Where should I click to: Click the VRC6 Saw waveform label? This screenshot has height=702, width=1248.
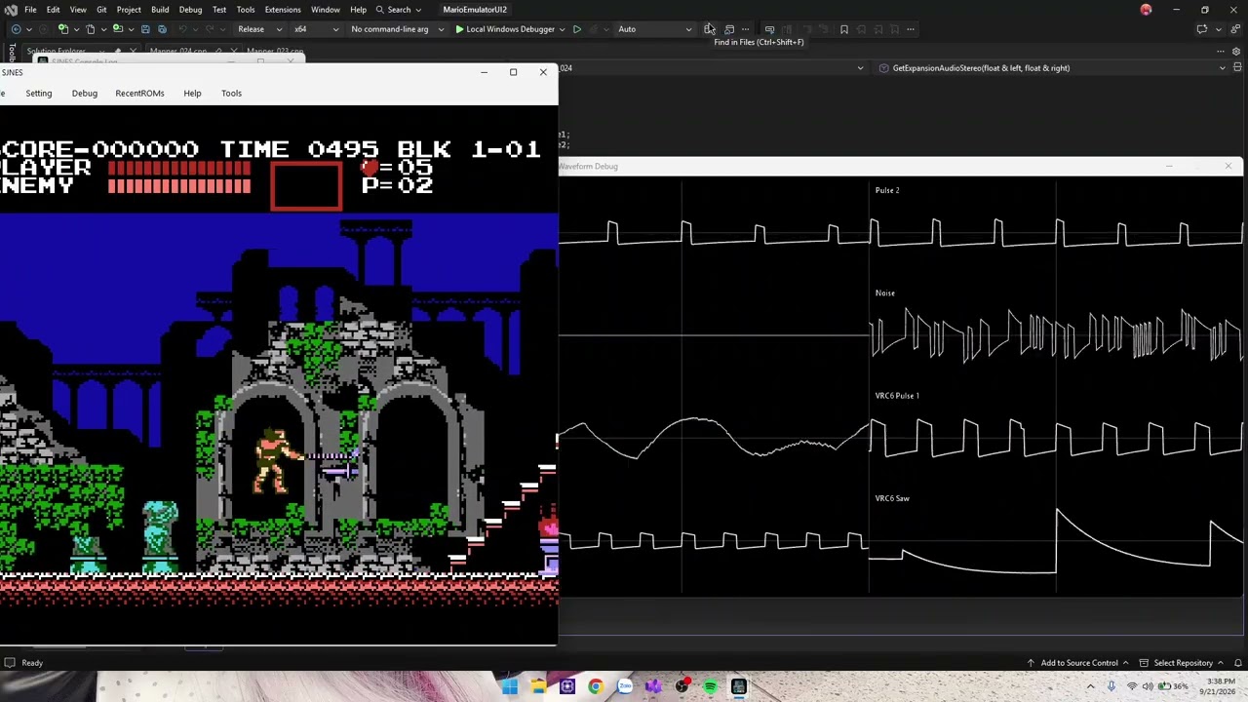[892, 498]
